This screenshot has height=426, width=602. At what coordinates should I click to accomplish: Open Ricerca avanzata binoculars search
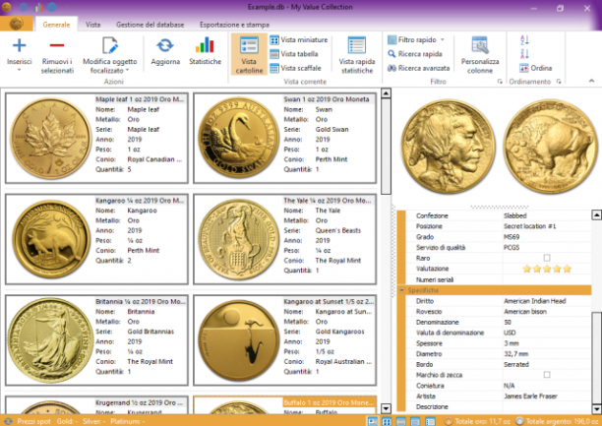[418, 68]
